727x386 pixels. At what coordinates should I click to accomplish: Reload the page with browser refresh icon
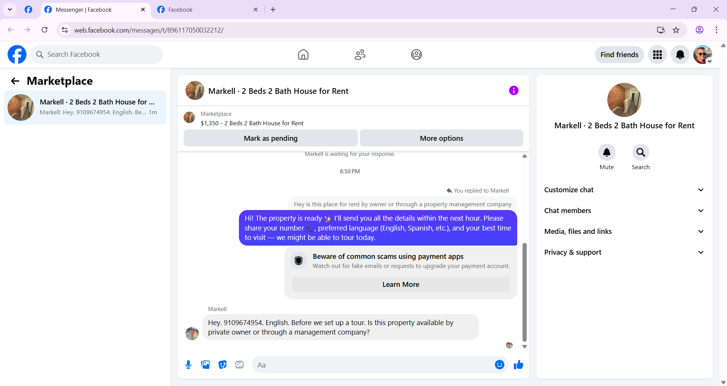tap(44, 30)
